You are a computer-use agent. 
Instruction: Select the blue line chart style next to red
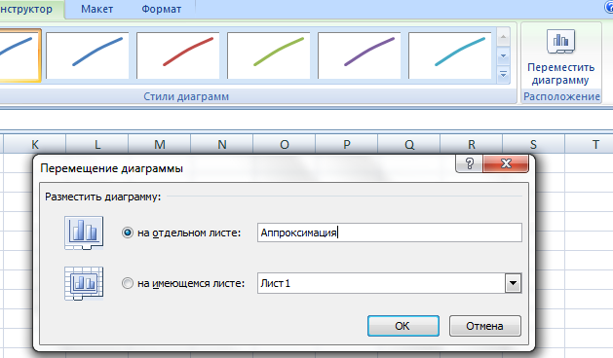tap(87, 55)
